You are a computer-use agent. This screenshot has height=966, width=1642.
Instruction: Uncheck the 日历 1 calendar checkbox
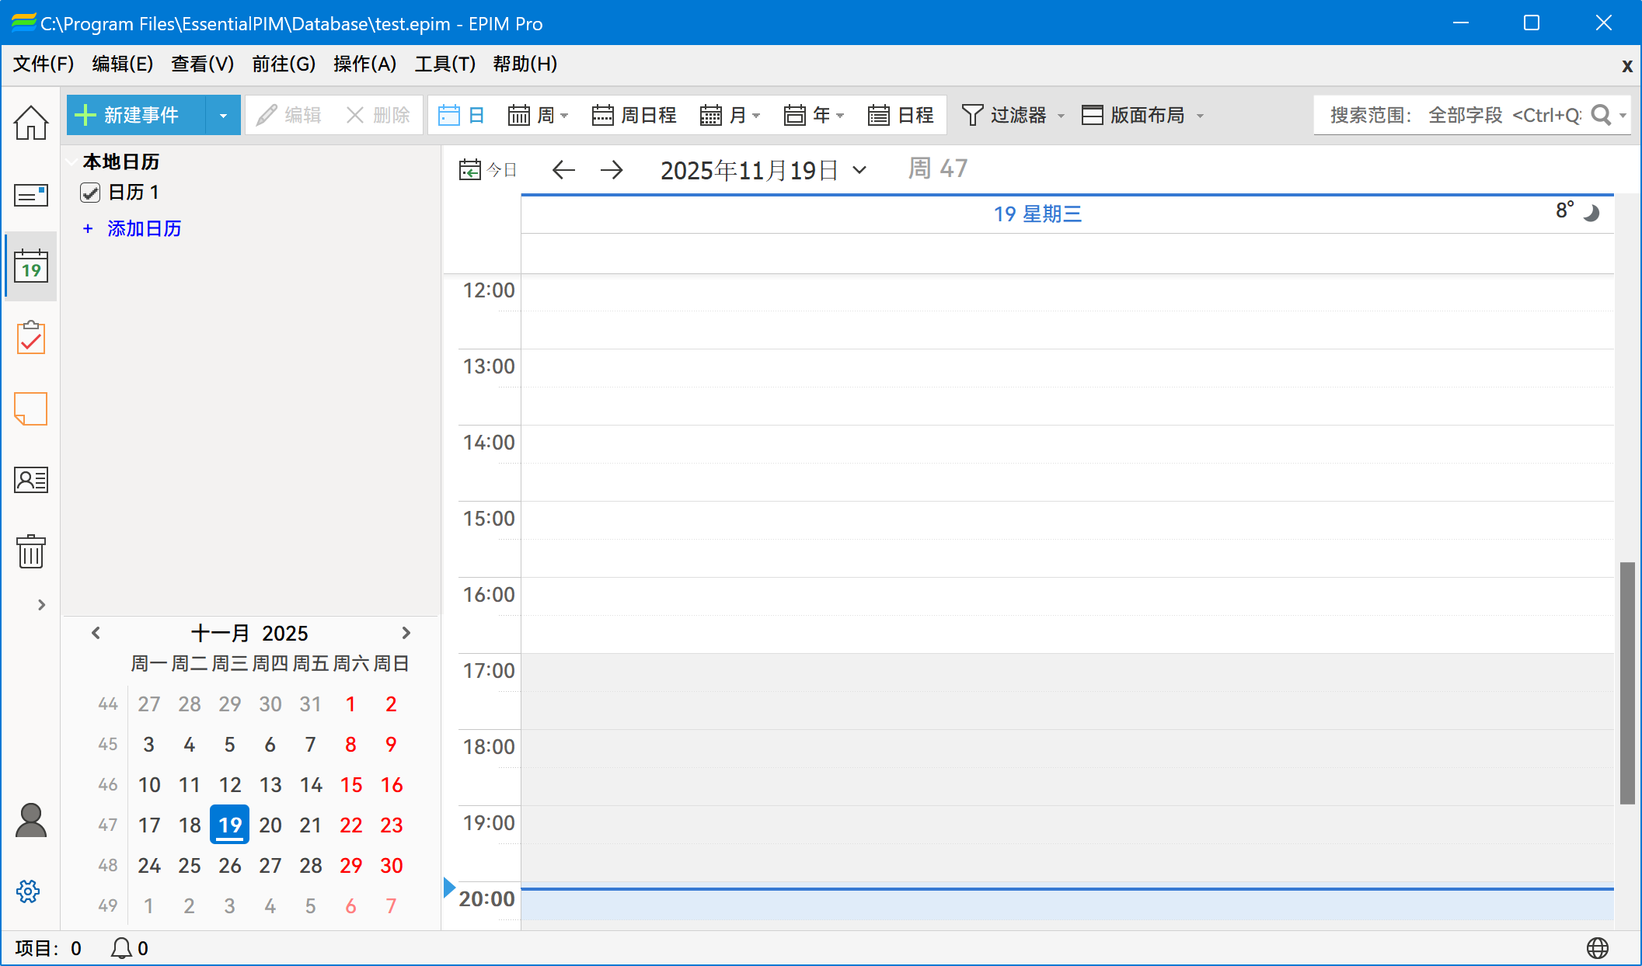tap(90, 193)
